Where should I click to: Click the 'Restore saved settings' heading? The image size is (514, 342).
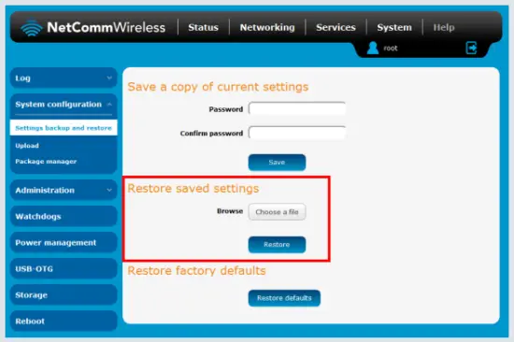tap(193, 189)
